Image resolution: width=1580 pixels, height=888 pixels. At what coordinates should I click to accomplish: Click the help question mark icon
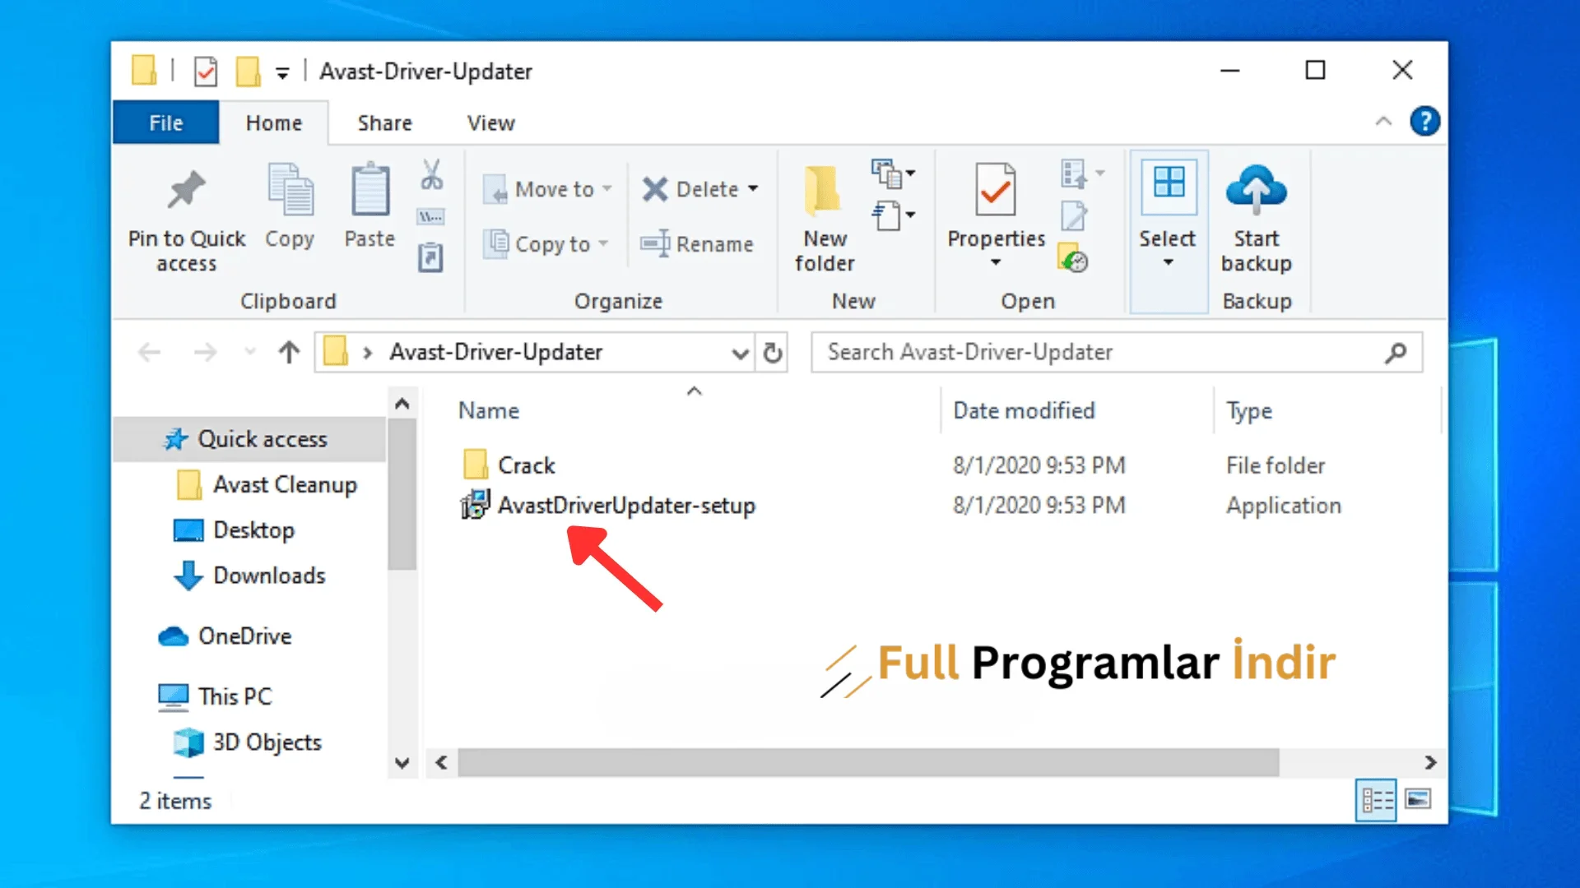(x=1424, y=122)
